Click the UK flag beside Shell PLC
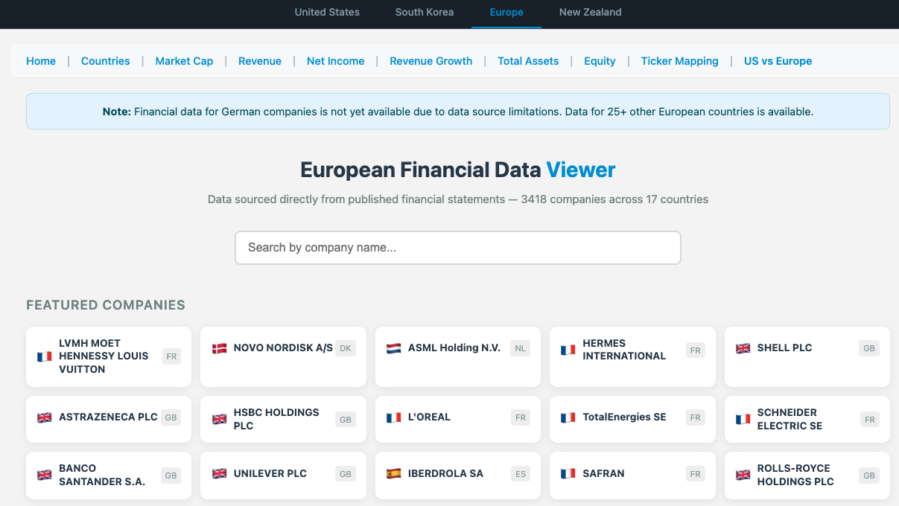This screenshot has width=899, height=506. coord(743,348)
